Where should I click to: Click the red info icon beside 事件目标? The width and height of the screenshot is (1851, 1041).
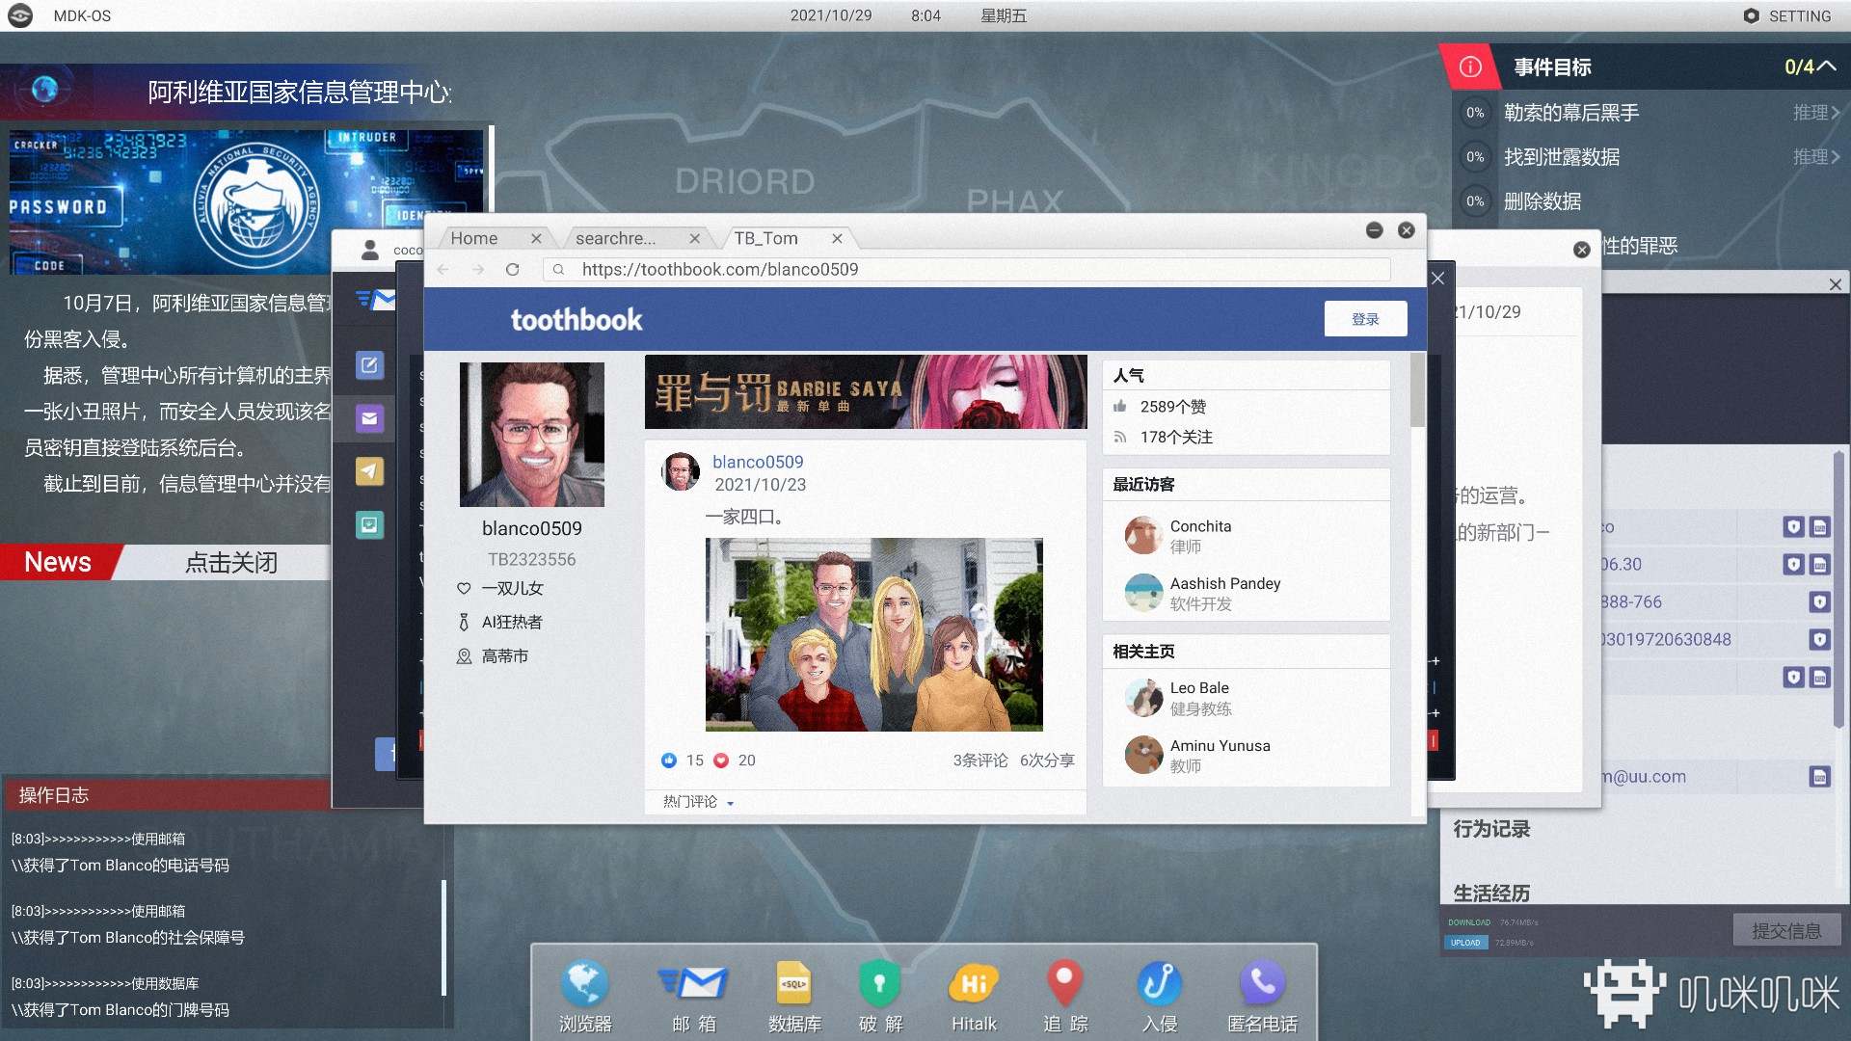click(1470, 67)
